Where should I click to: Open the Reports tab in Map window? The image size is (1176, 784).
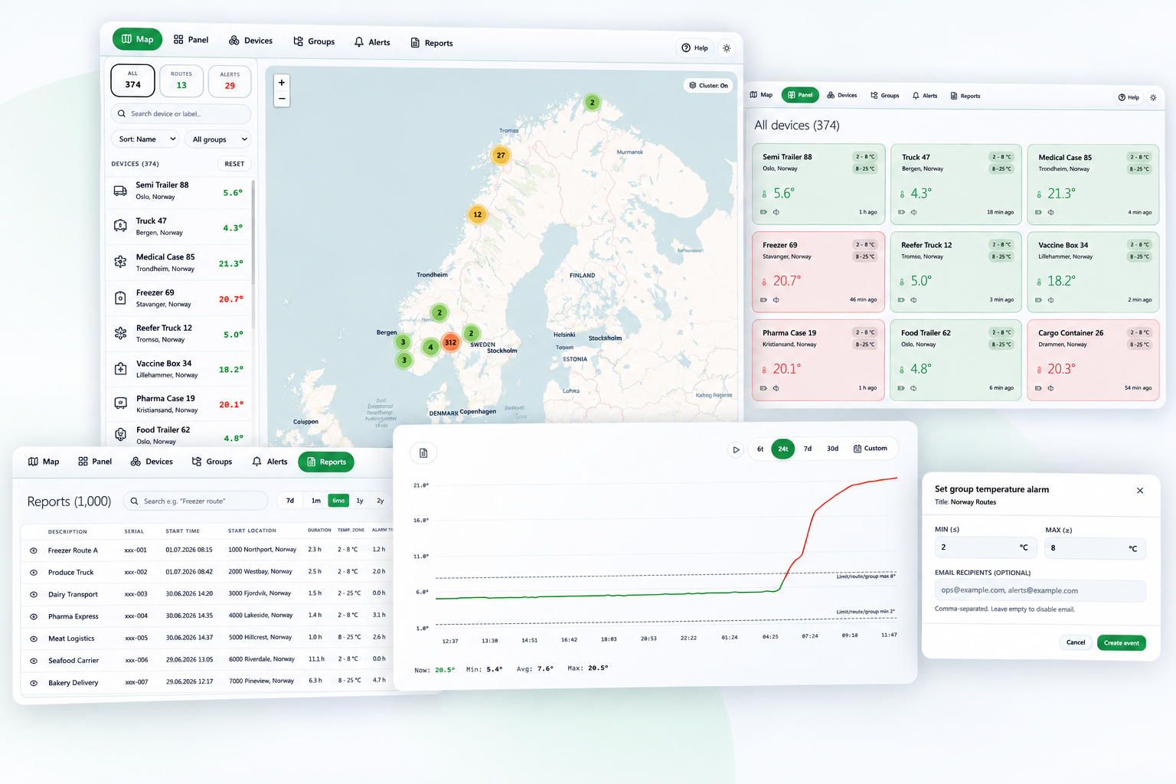pos(432,43)
